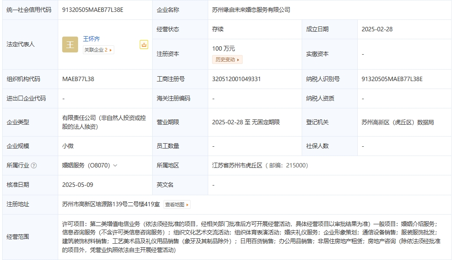The image size is (453, 260).
Task: Click the credit code 91320505MAEB77L38E at top left
Action: (93, 10)
